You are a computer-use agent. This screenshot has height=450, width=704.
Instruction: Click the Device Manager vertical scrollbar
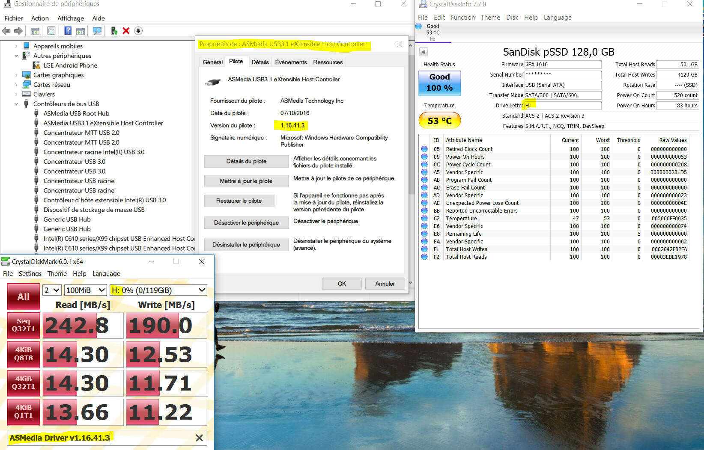click(x=411, y=163)
